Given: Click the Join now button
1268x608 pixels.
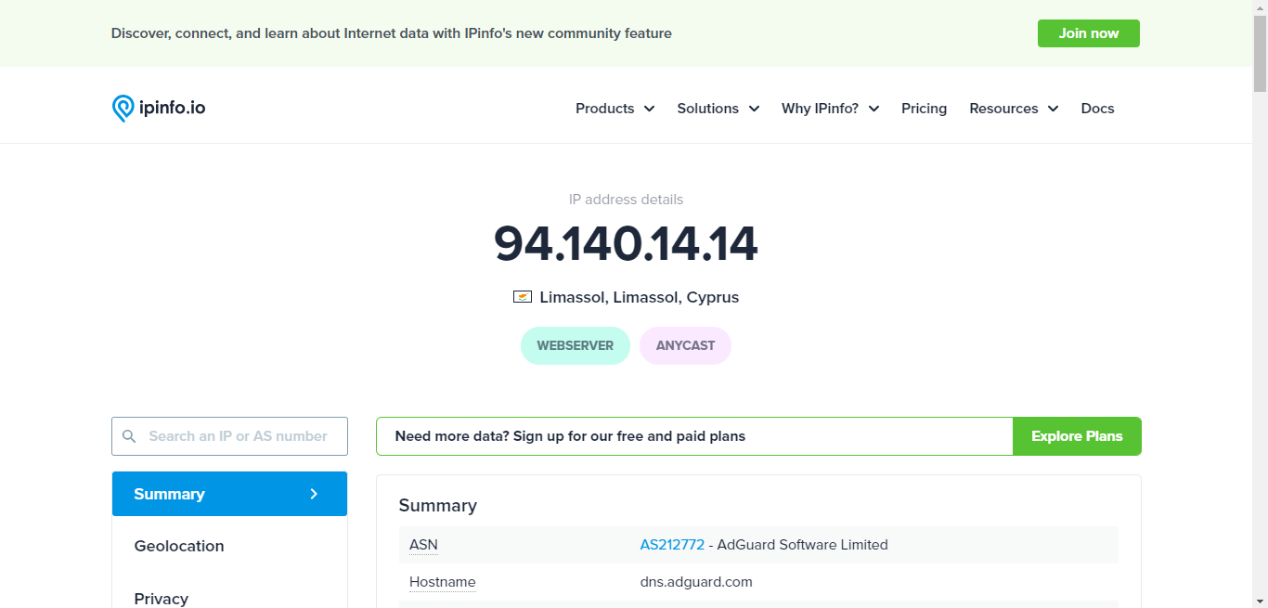Looking at the screenshot, I should click(x=1088, y=32).
